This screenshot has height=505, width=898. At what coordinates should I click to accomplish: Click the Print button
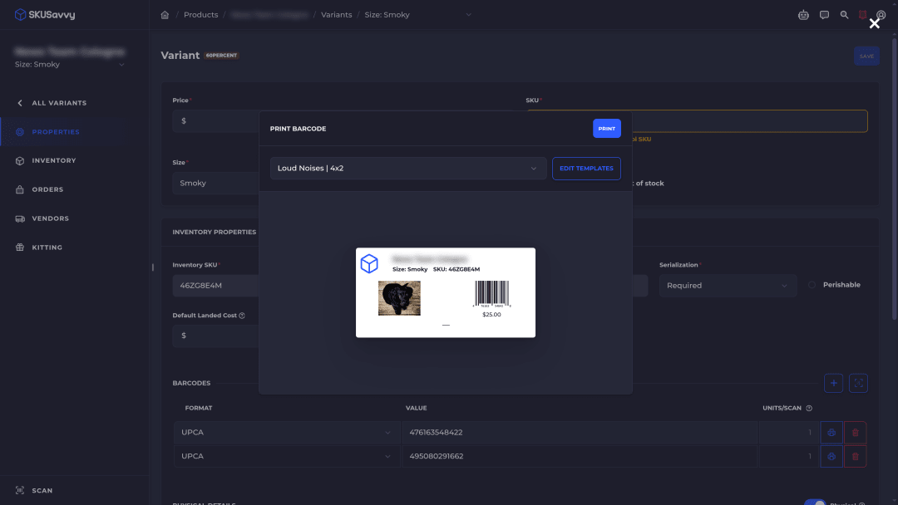coord(606,129)
